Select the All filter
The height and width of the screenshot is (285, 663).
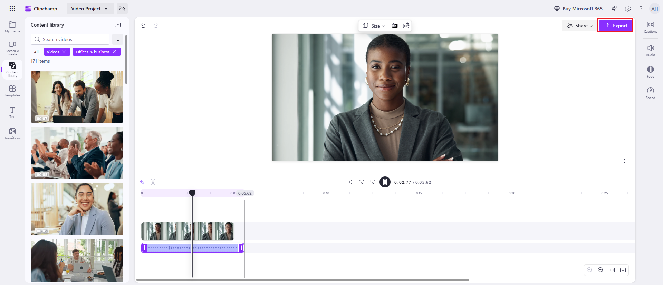[36, 52]
